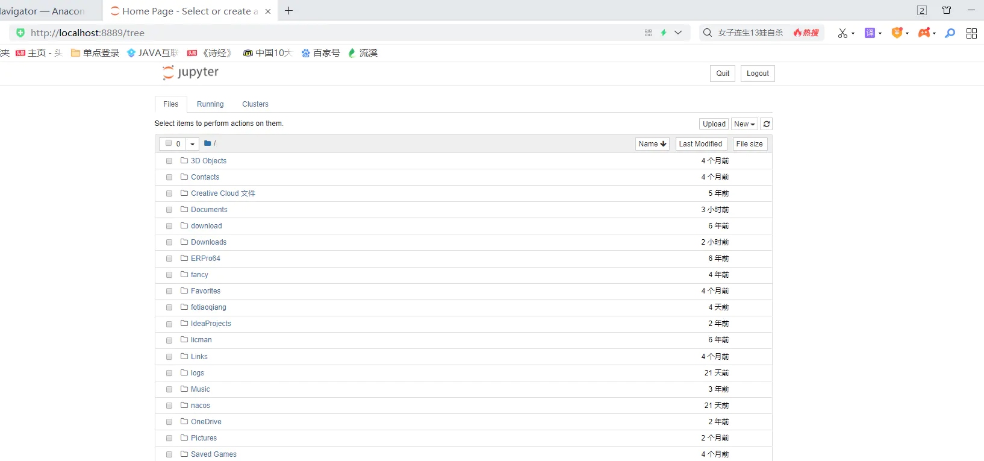Click the browser search magnifier icon
The image size is (984, 461).
950,33
